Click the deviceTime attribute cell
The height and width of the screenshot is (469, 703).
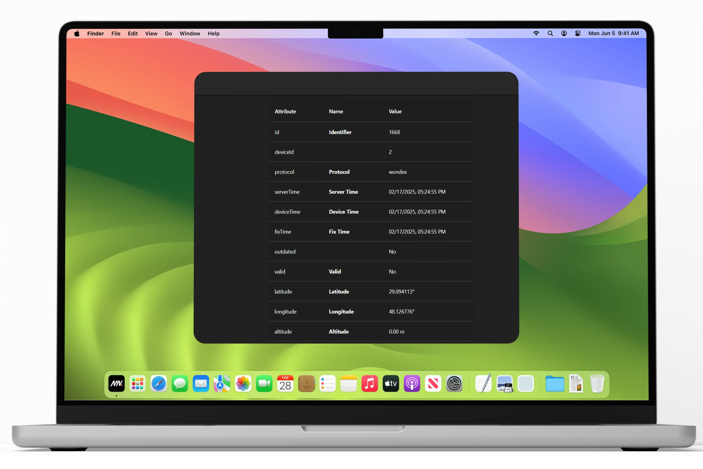coord(287,212)
